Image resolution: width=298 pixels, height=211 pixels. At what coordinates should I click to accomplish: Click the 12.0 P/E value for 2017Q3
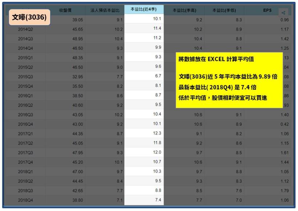coord(157,152)
